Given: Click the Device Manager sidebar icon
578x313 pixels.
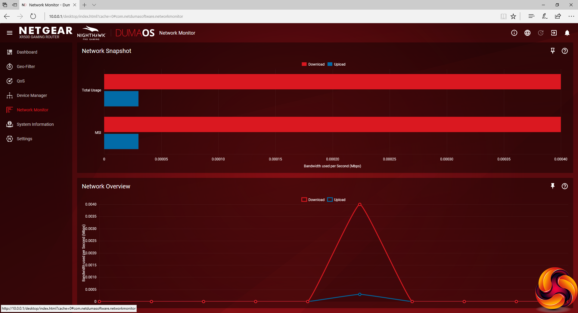Looking at the screenshot, I should coord(10,95).
